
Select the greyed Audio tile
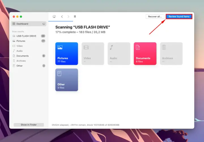click(x=119, y=54)
